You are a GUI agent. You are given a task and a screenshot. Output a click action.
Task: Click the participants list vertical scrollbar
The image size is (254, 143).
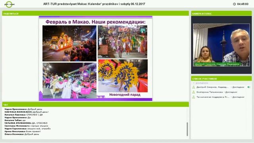(246, 108)
